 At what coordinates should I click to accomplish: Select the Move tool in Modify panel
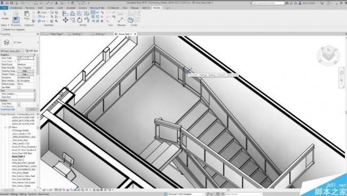pyautogui.click(x=65, y=20)
